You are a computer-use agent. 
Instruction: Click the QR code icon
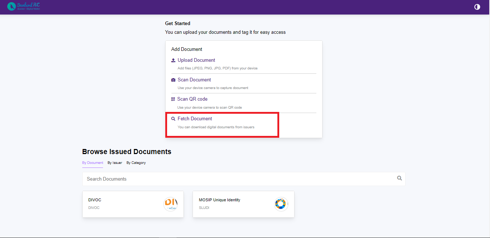[x=173, y=99]
